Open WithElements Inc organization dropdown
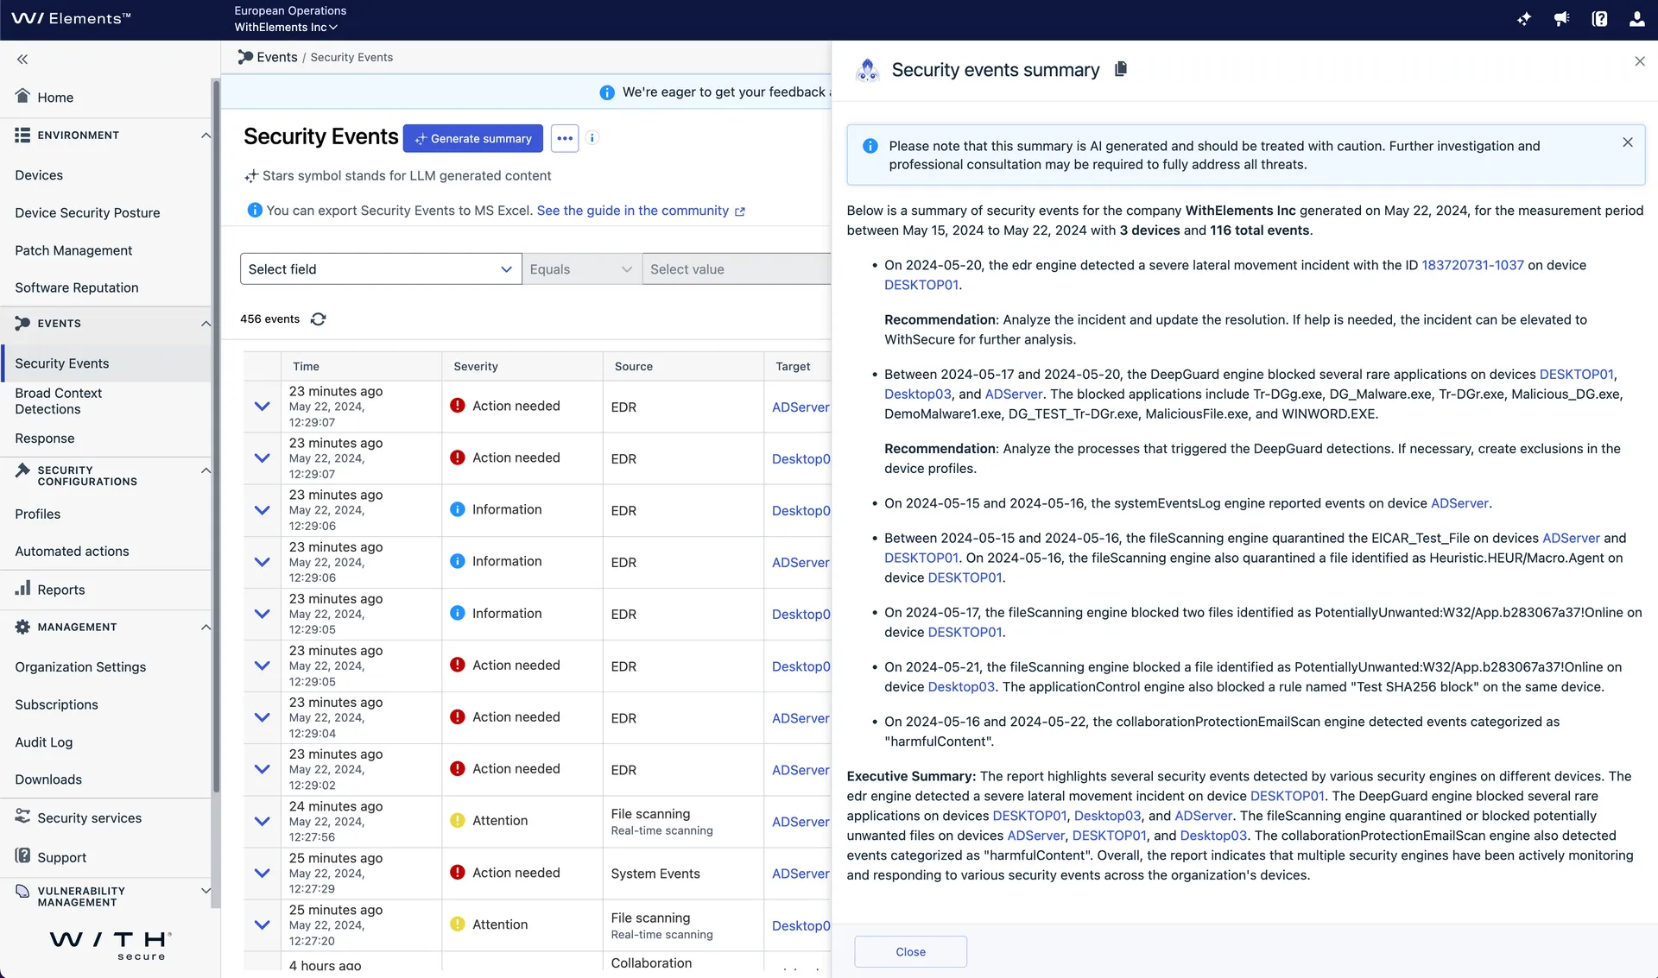 point(286,28)
